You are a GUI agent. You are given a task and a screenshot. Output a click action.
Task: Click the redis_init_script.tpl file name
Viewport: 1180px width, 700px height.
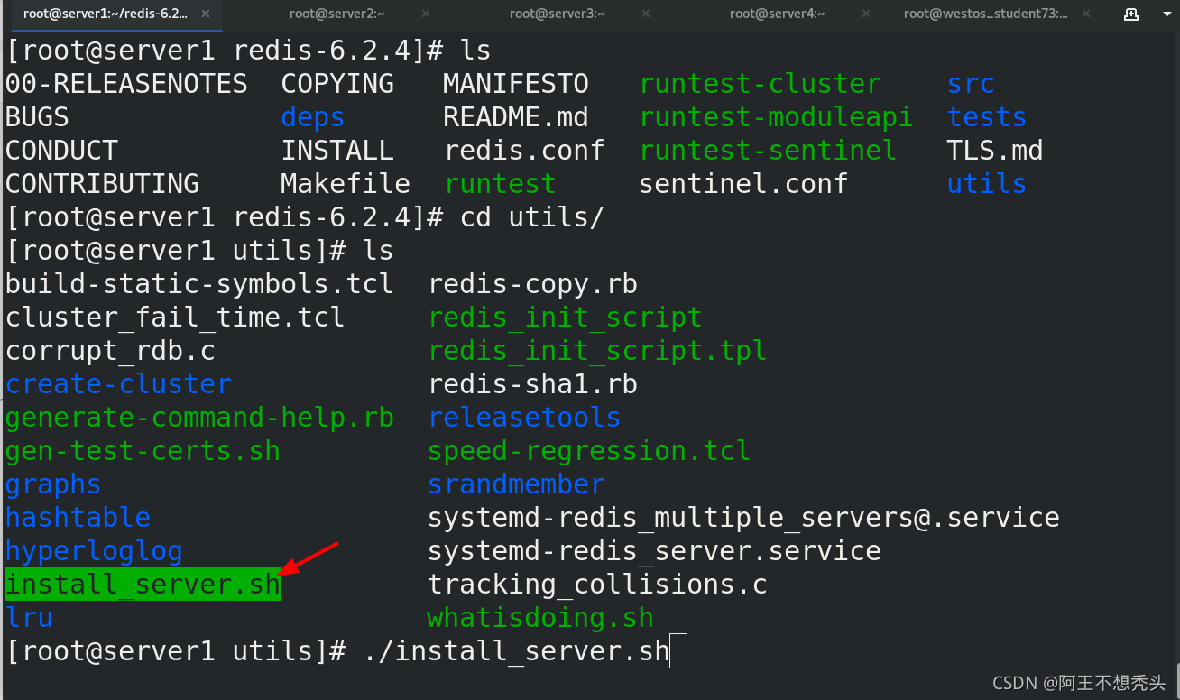click(x=597, y=351)
